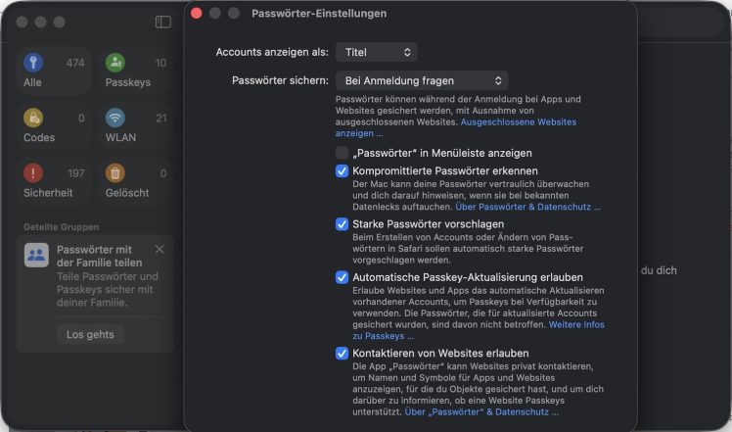Click the Los gehts button

point(90,334)
